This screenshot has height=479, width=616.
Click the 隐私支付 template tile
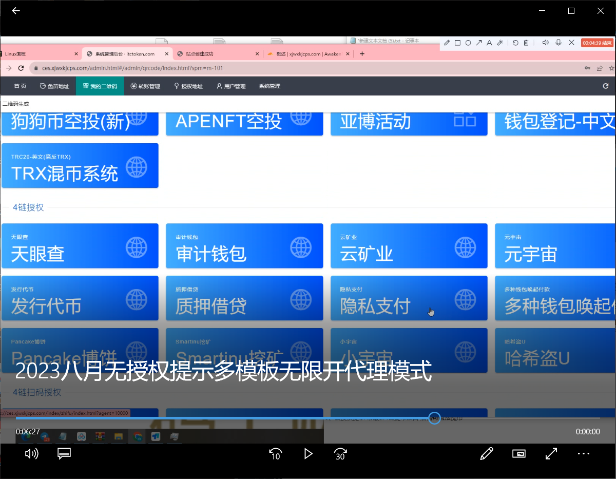coord(409,298)
